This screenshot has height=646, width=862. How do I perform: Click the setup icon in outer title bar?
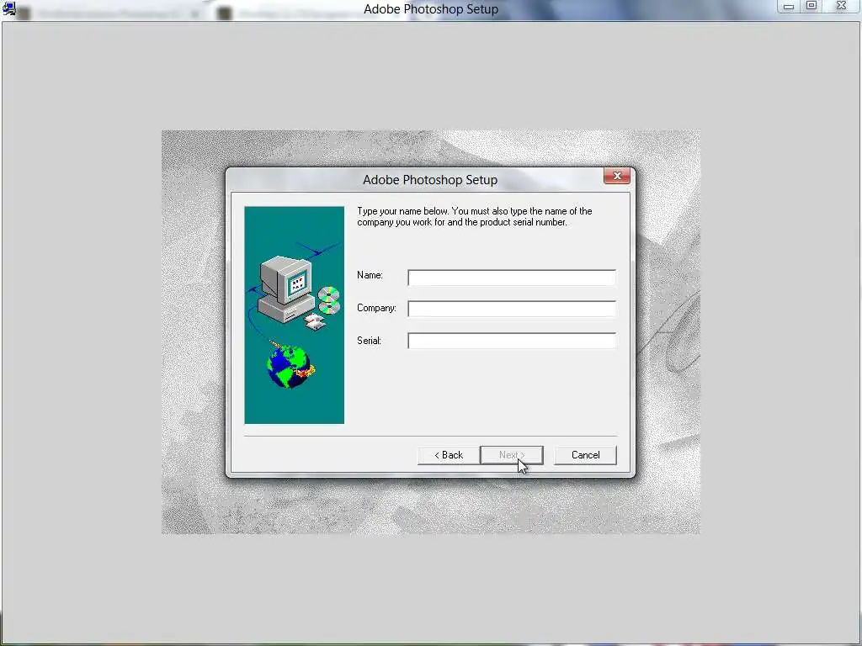[8, 8]
